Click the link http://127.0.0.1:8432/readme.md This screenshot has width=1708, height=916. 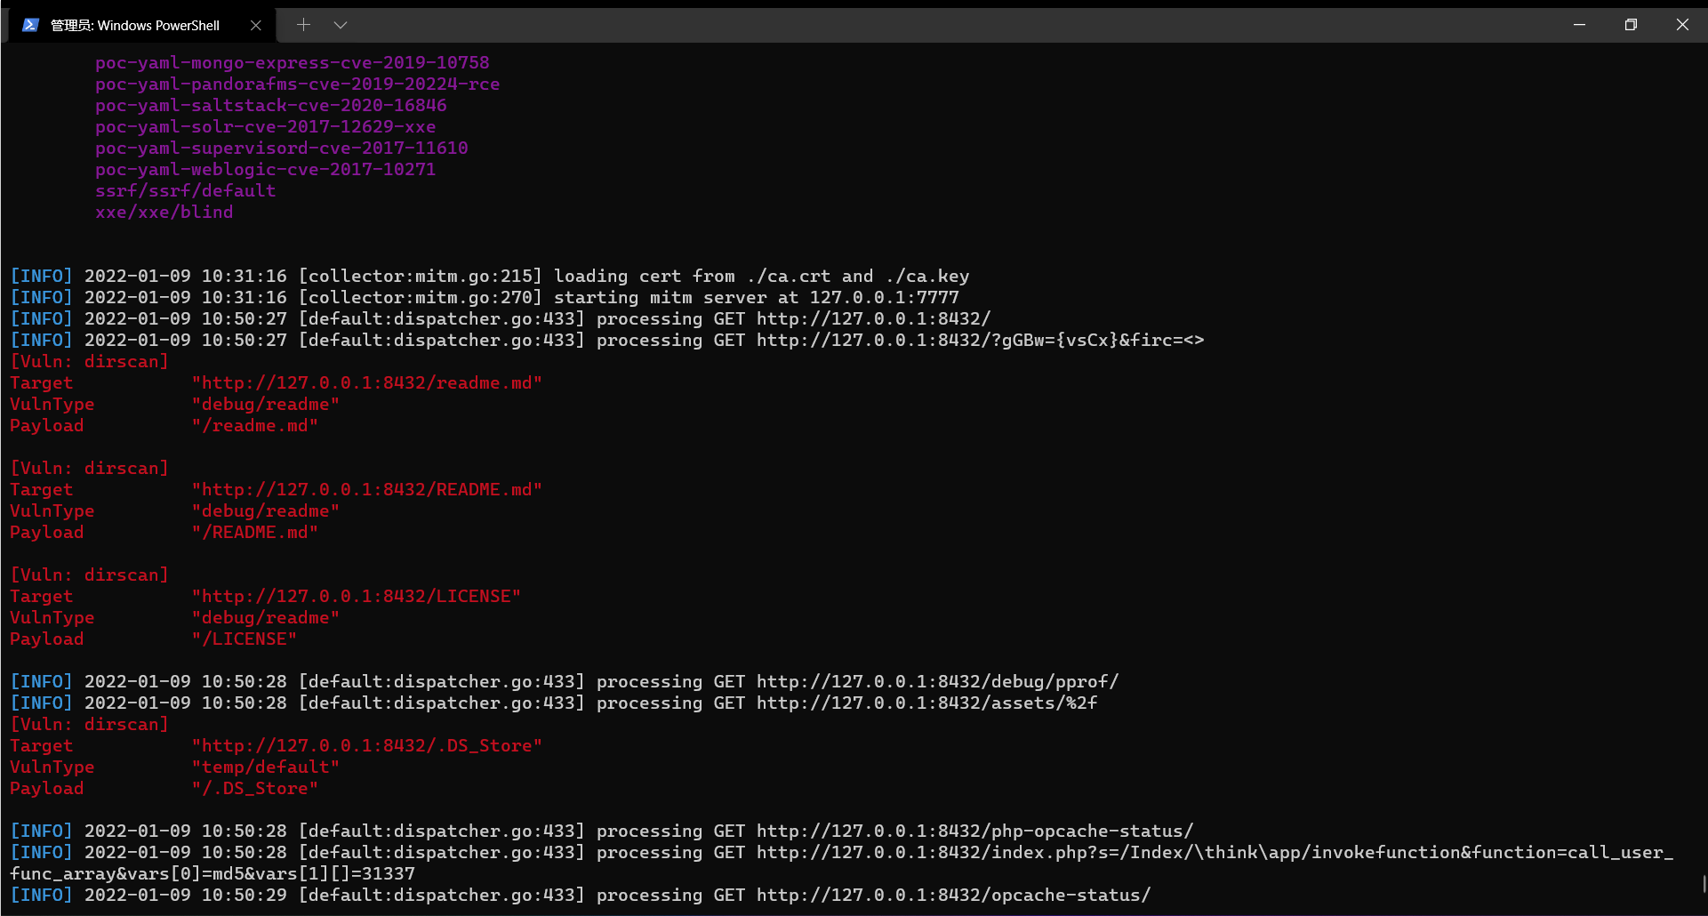point(367,382)
